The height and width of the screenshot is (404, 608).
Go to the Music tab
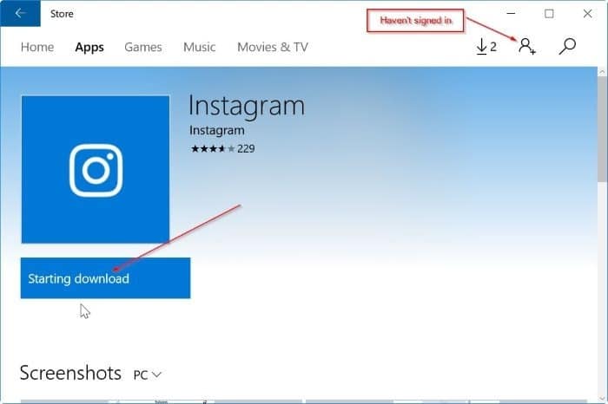199,47
